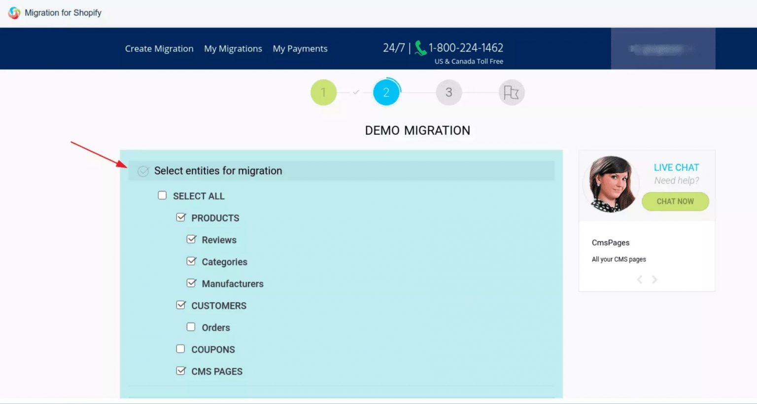Click the green phone icon
The width and height of the screenshot is (757, 404).
(420, 48)
